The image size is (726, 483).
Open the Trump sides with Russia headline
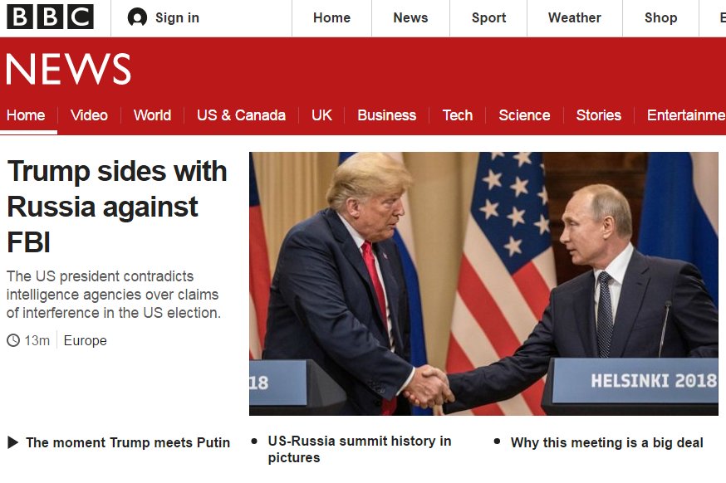(x=117, y=207)
